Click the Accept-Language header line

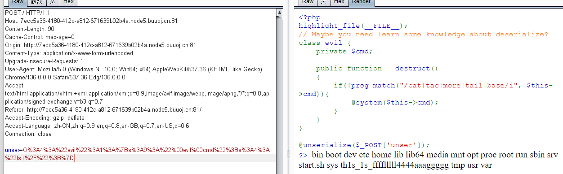(x=97, y=126)
